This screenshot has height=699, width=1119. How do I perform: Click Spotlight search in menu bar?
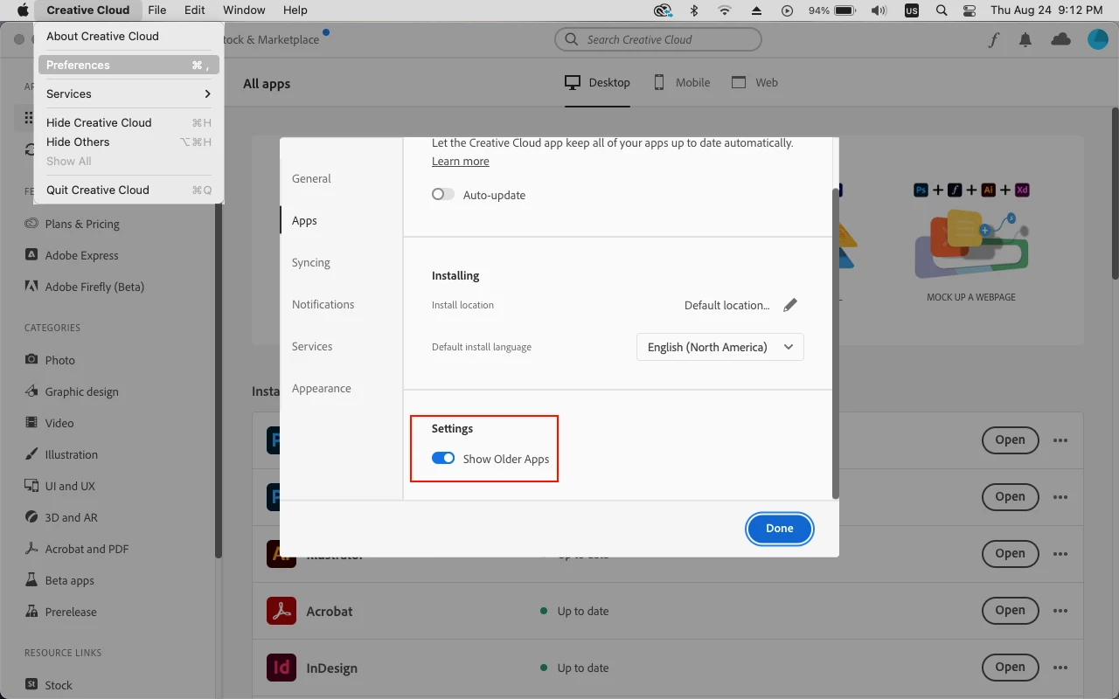click(x=942, y=10)
